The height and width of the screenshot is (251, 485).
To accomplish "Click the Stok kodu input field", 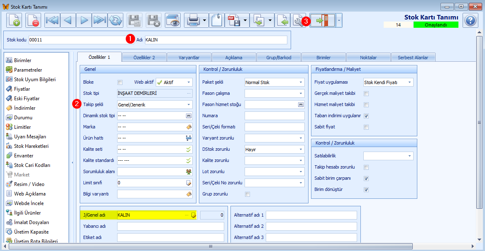I will click(81, 40).
